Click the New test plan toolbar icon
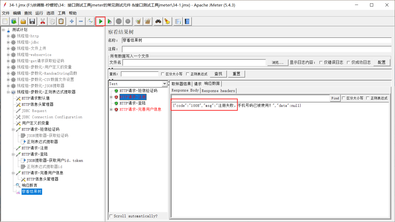 [x=5, y=21]
